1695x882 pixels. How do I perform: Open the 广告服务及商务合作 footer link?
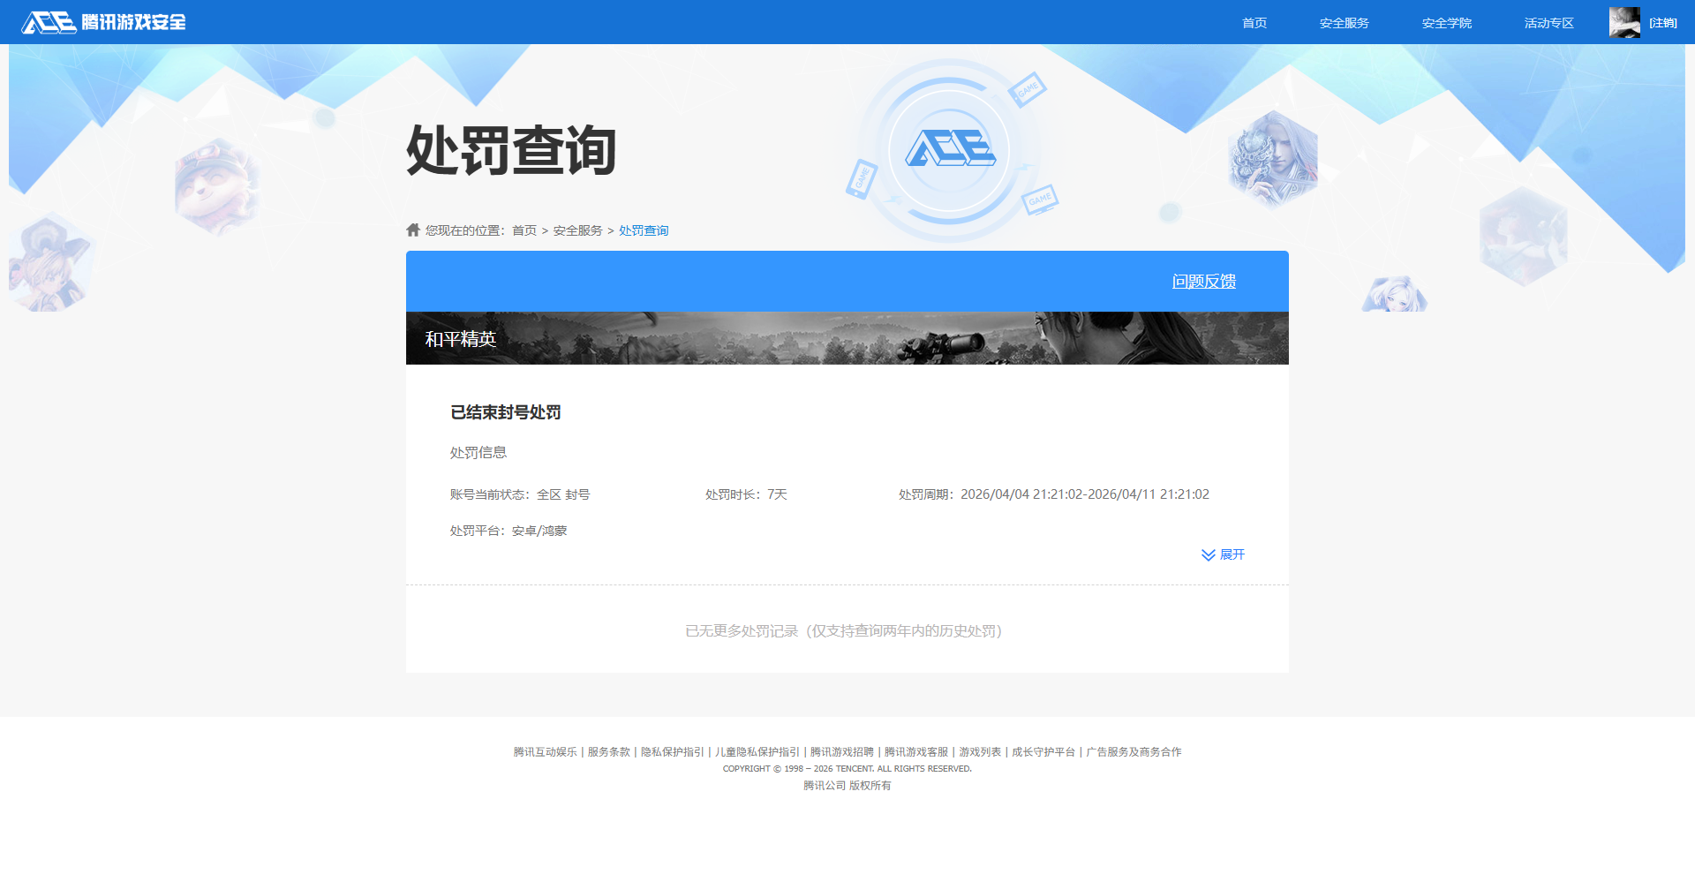click(1134, 752)
